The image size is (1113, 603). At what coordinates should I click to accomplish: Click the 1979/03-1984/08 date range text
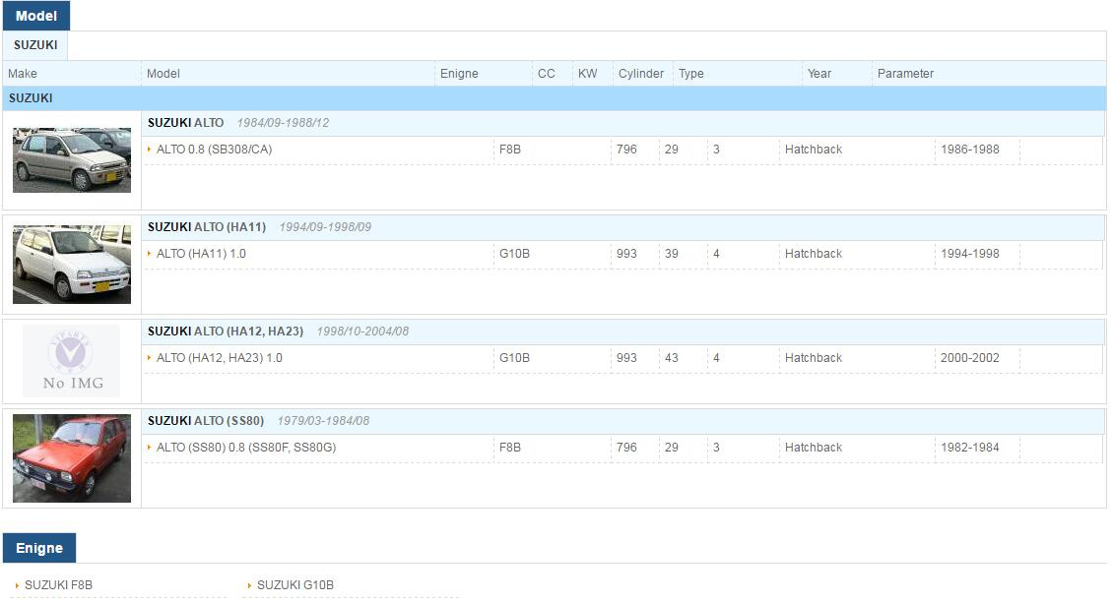[x=324, y=421]
